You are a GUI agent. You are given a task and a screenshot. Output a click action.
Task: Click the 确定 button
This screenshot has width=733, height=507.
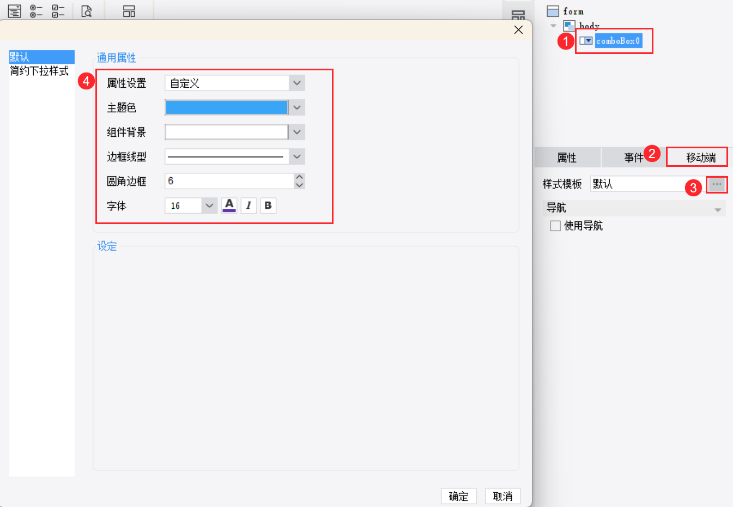point(458,496)
